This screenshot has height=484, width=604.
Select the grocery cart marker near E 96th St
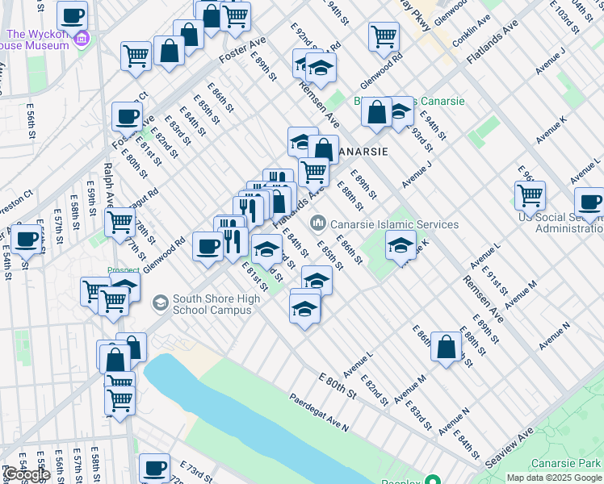(530, 199)
